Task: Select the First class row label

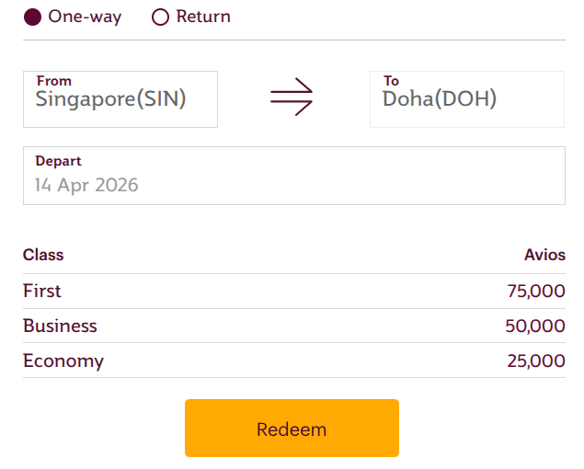Action: pos(42,291)
